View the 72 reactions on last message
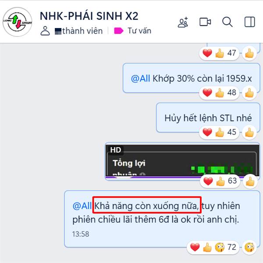This screenshot has width=263, height=263. 213,247
